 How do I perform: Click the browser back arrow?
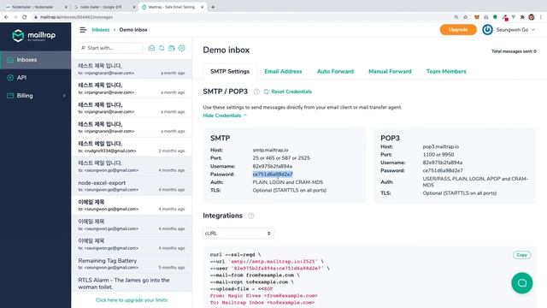[x=6, y=17]
